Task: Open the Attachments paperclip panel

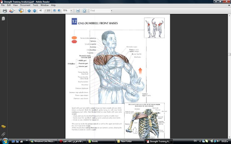Action: click(3, 134)
